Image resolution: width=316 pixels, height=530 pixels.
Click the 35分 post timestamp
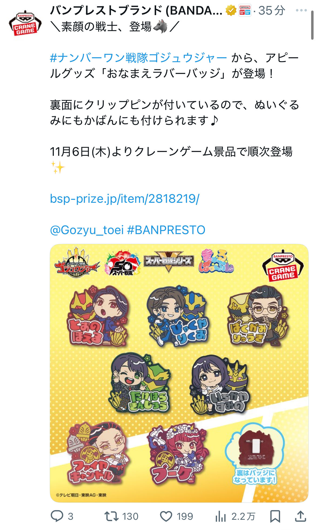point(271,11)
